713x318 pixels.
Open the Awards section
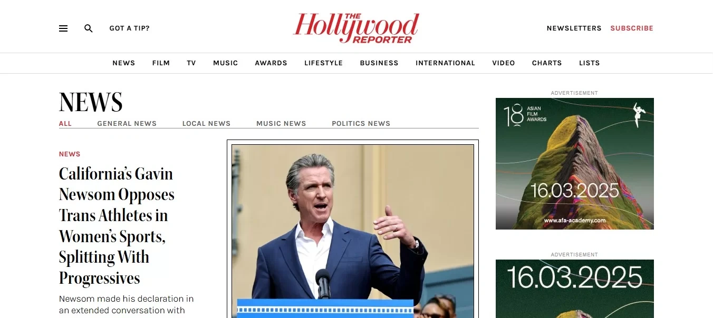pyautogui.click(x=271, y=63)
